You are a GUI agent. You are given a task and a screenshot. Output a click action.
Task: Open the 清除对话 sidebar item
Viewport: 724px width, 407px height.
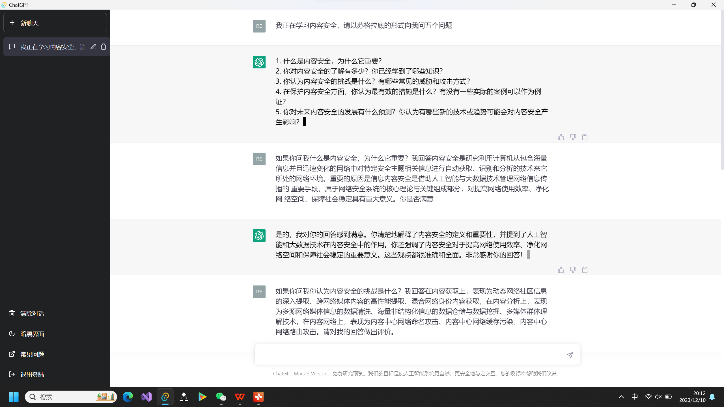pyautogui.click(x=32, y=313)
